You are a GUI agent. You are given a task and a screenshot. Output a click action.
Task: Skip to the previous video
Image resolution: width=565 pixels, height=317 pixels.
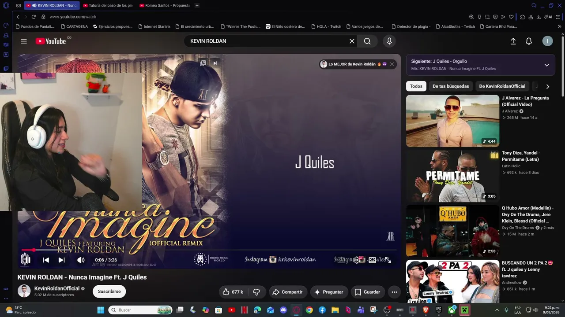pos(46,260)
